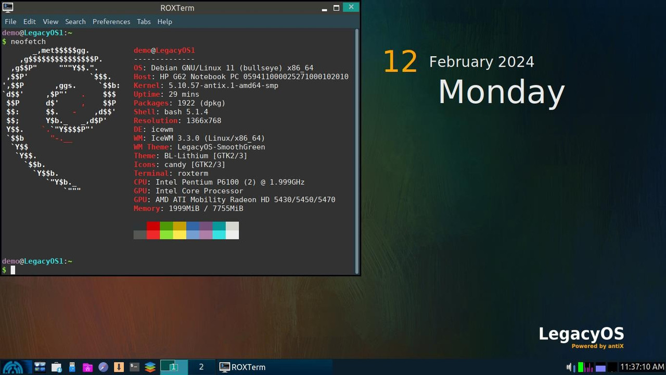Screen dimensions: 666x375
Task: Click the Show Desktop taskbar icon
Action: (40, 367)
